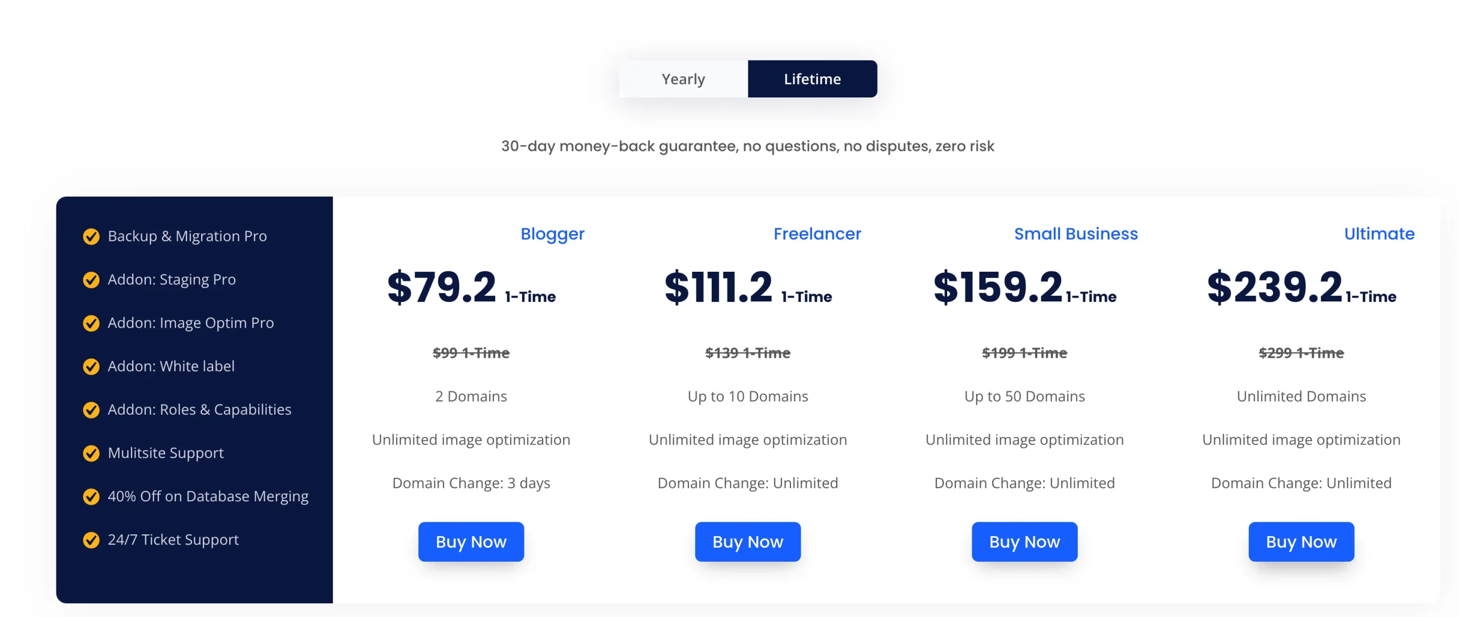Buy Now for the Ultimate plan
Screen dimensions: 1459x617
coord(1301,541)
